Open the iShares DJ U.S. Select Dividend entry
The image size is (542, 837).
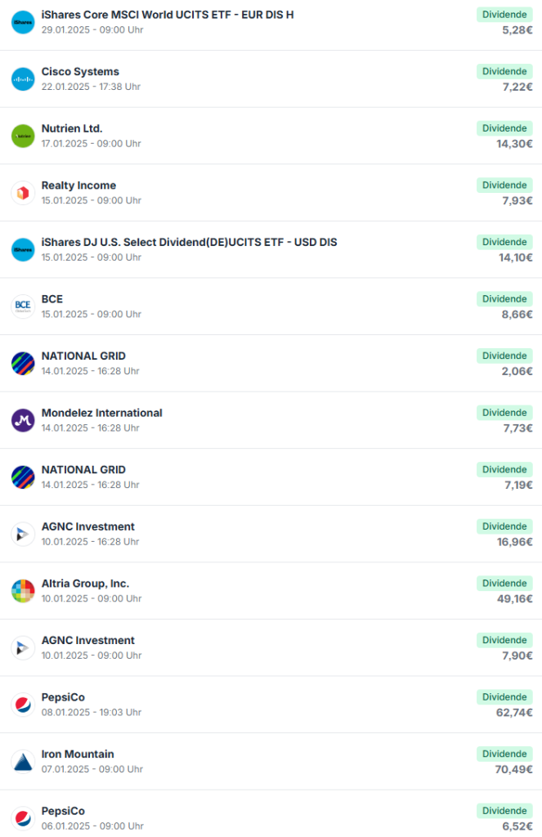pos(189,242)
